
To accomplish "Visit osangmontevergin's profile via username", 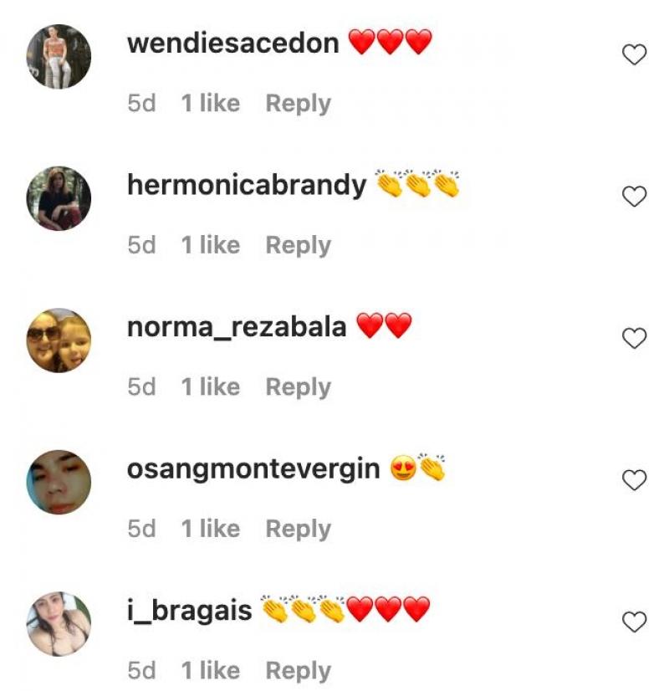I will pos(253,469).
